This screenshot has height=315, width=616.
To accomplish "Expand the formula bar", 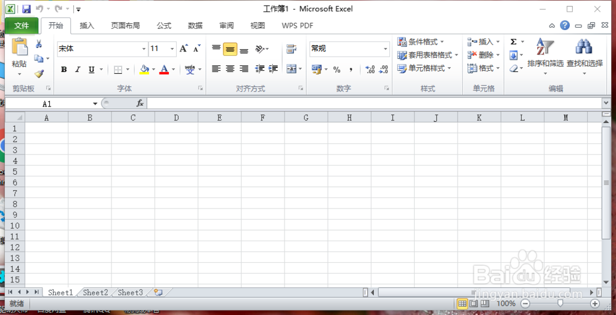I will (606, 103).
